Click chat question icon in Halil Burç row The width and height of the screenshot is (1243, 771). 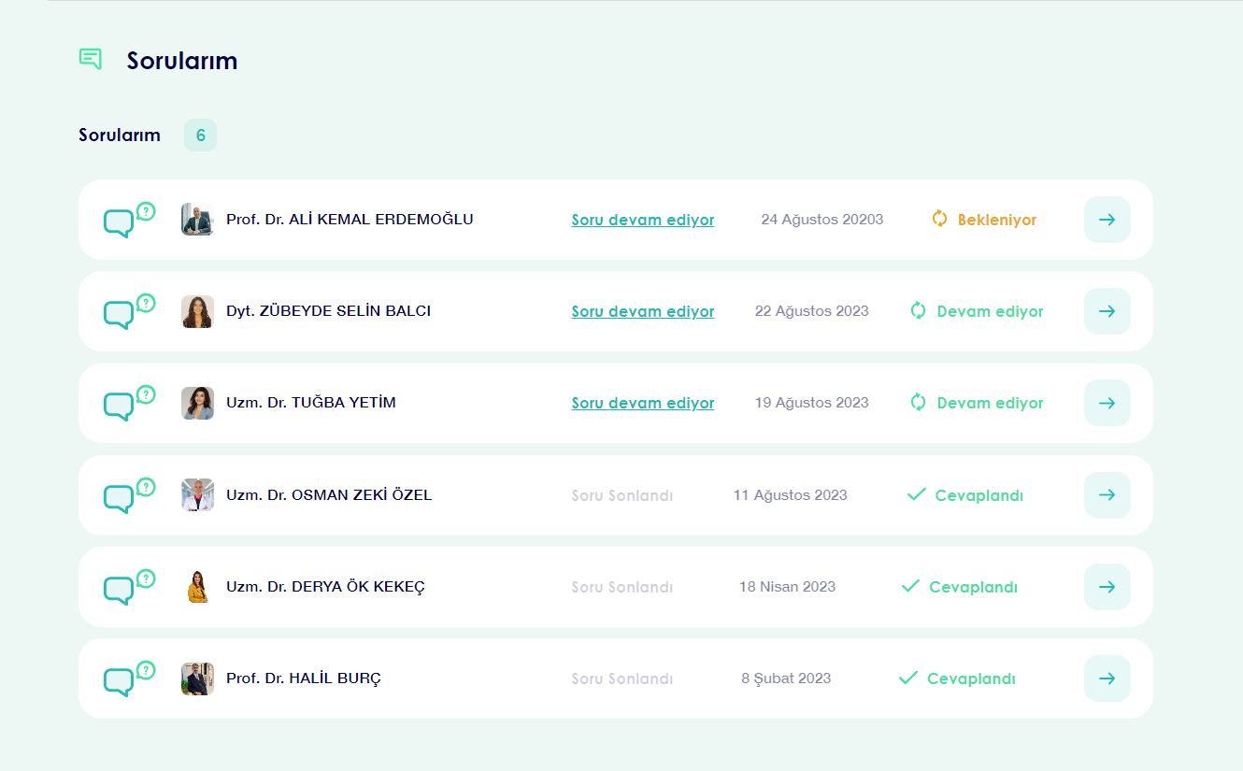tap(128, 679)
